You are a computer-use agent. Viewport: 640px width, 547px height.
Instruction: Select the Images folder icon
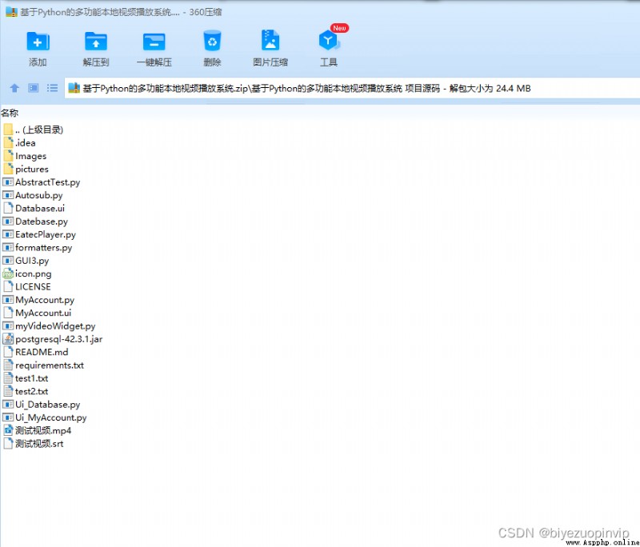(8, 155)
